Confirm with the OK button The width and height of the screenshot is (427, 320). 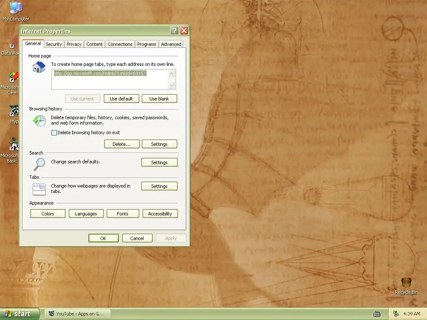point(103,238)
